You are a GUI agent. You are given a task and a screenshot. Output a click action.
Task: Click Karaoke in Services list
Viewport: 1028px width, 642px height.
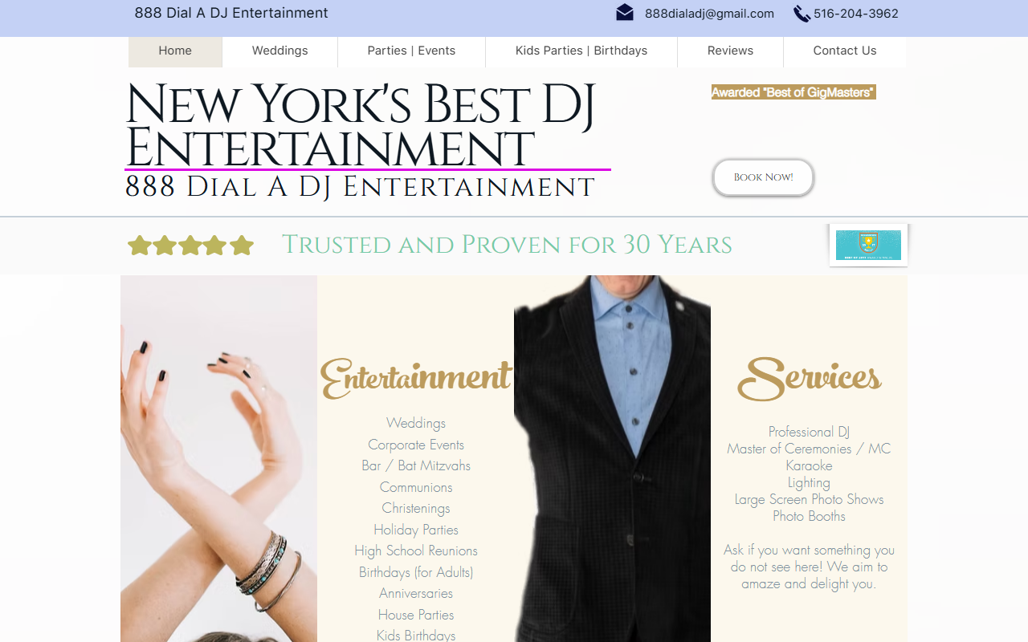[809, 465]
